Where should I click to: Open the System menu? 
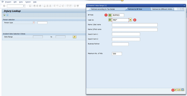pos(28,2)
